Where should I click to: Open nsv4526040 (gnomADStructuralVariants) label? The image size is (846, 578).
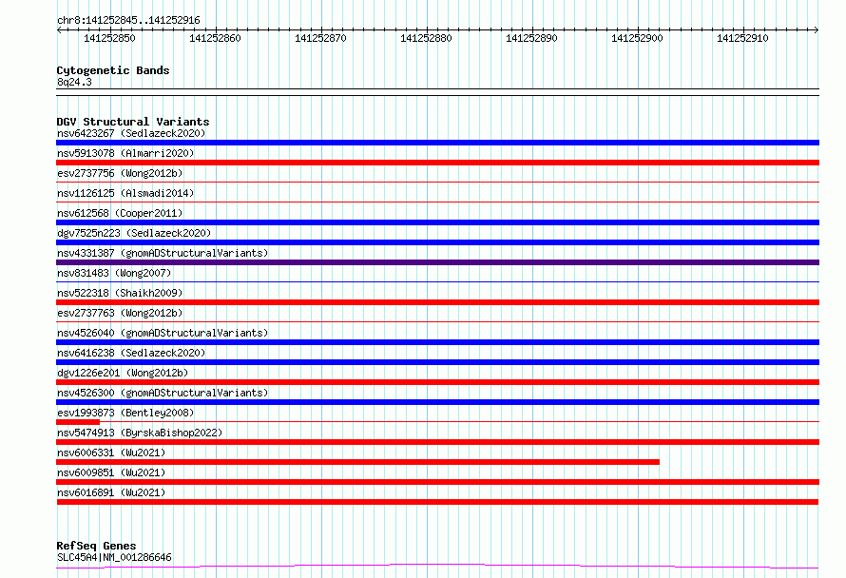click(163, 333)
